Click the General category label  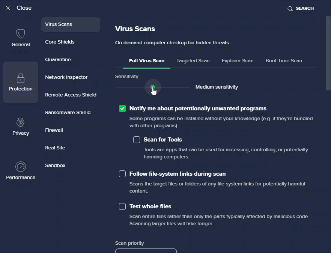[x=21, y=45]
